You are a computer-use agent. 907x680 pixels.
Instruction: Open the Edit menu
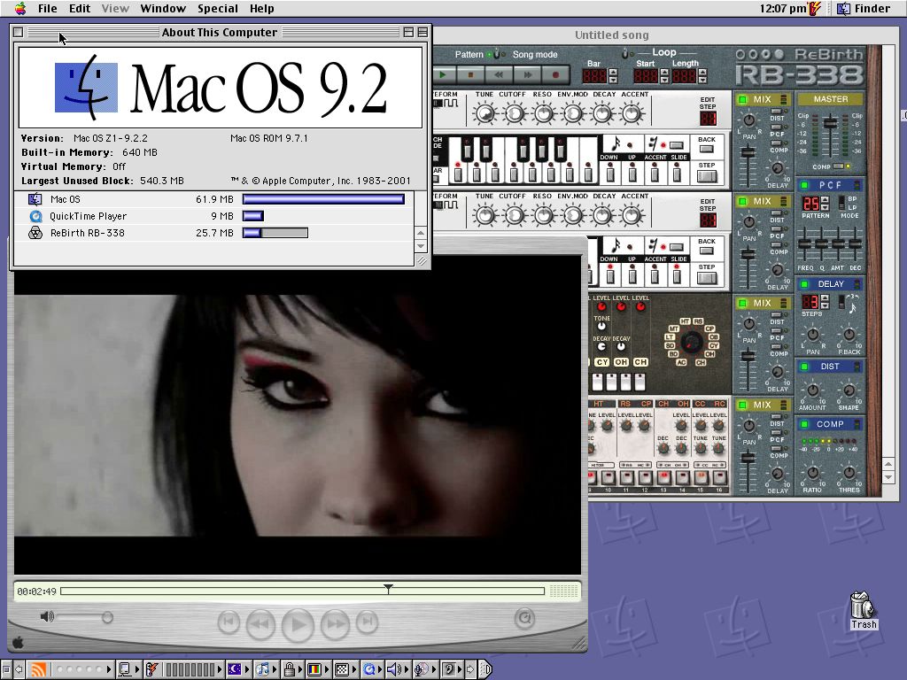point(79,8)
